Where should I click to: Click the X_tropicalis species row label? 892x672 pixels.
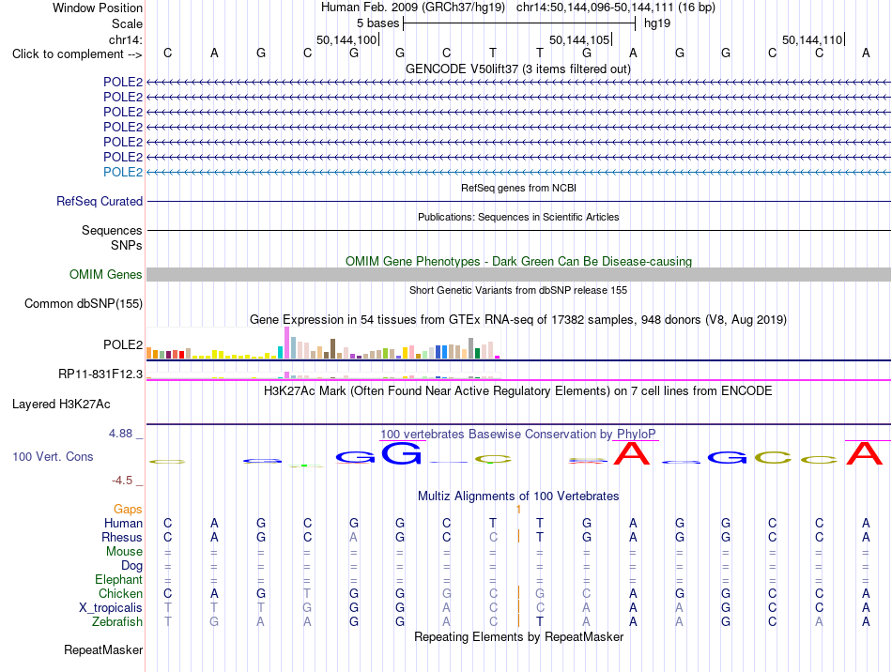coord(111,608)
